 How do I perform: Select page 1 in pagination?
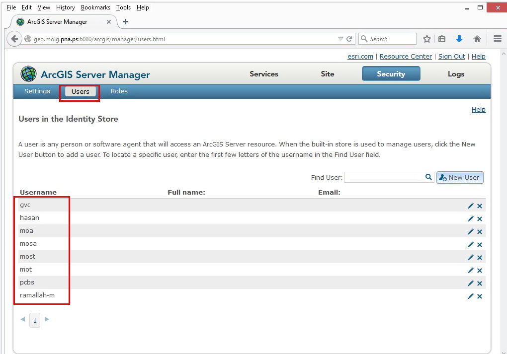35,320
